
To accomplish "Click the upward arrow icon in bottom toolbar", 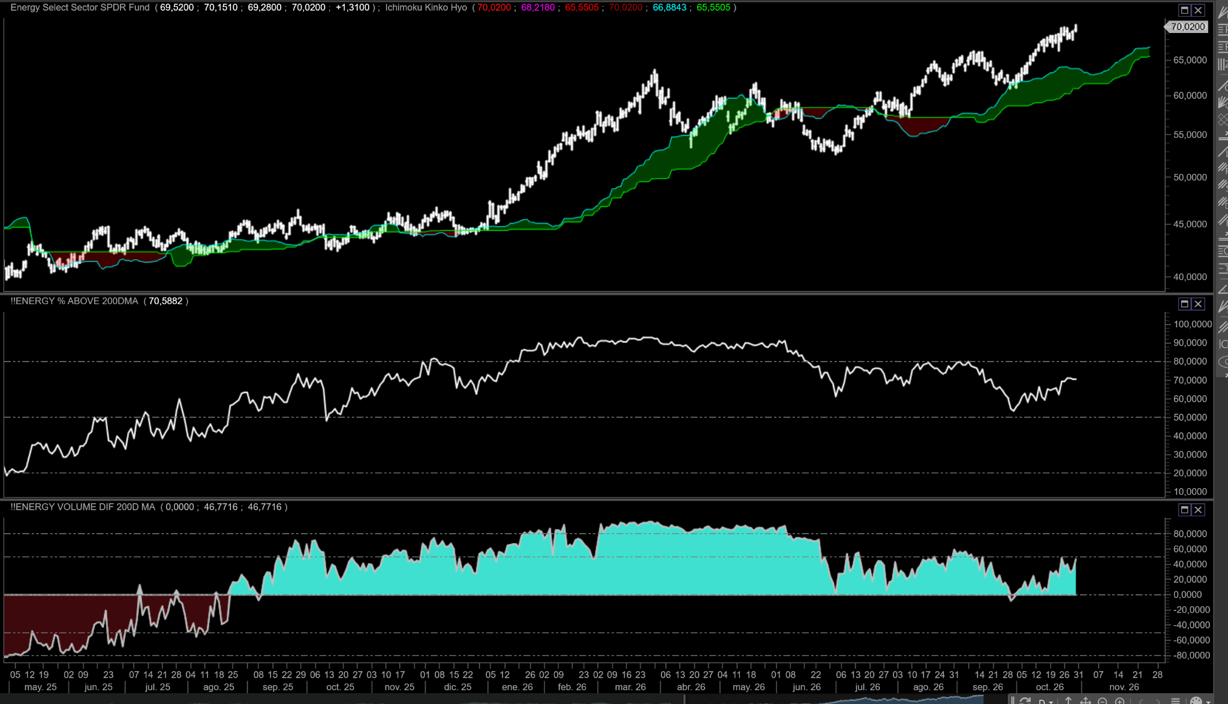I will tap(1068, 700).
